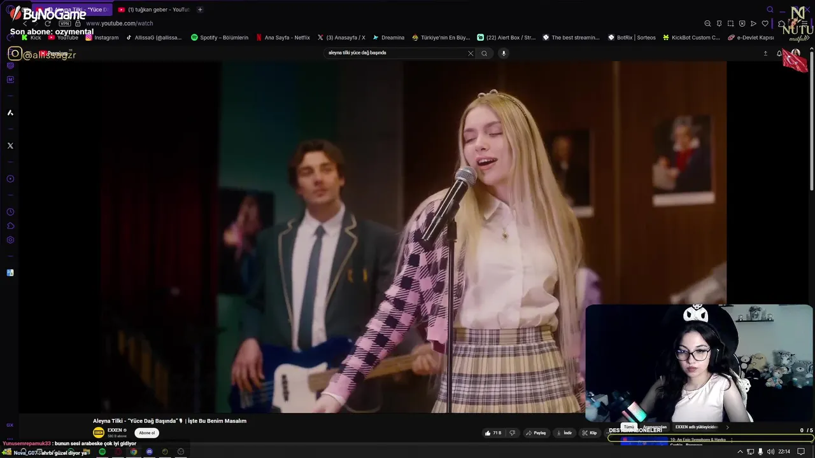Select the Tümü filter chip
Viewport: 815px width, 458px height.
[x=628, y=427]
